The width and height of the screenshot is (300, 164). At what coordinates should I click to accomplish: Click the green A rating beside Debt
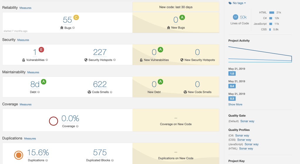(x=43, y=82)
